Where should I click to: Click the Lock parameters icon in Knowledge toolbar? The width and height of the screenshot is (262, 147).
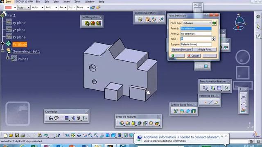79,118
